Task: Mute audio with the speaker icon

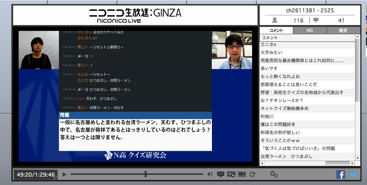Action: pyautogui.click(x=210, y=174)
